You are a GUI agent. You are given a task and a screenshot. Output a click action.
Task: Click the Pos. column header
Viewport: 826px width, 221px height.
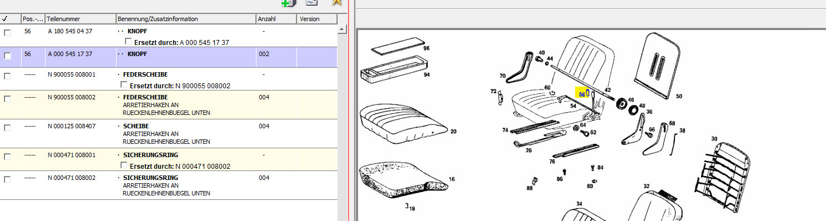point(33,19)
